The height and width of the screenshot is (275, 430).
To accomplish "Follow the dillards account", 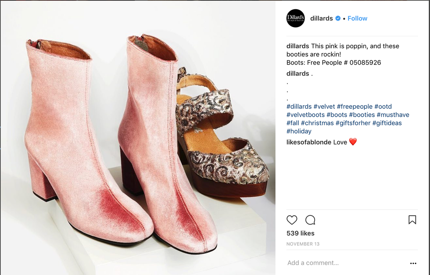I will [x=357, y=18].
